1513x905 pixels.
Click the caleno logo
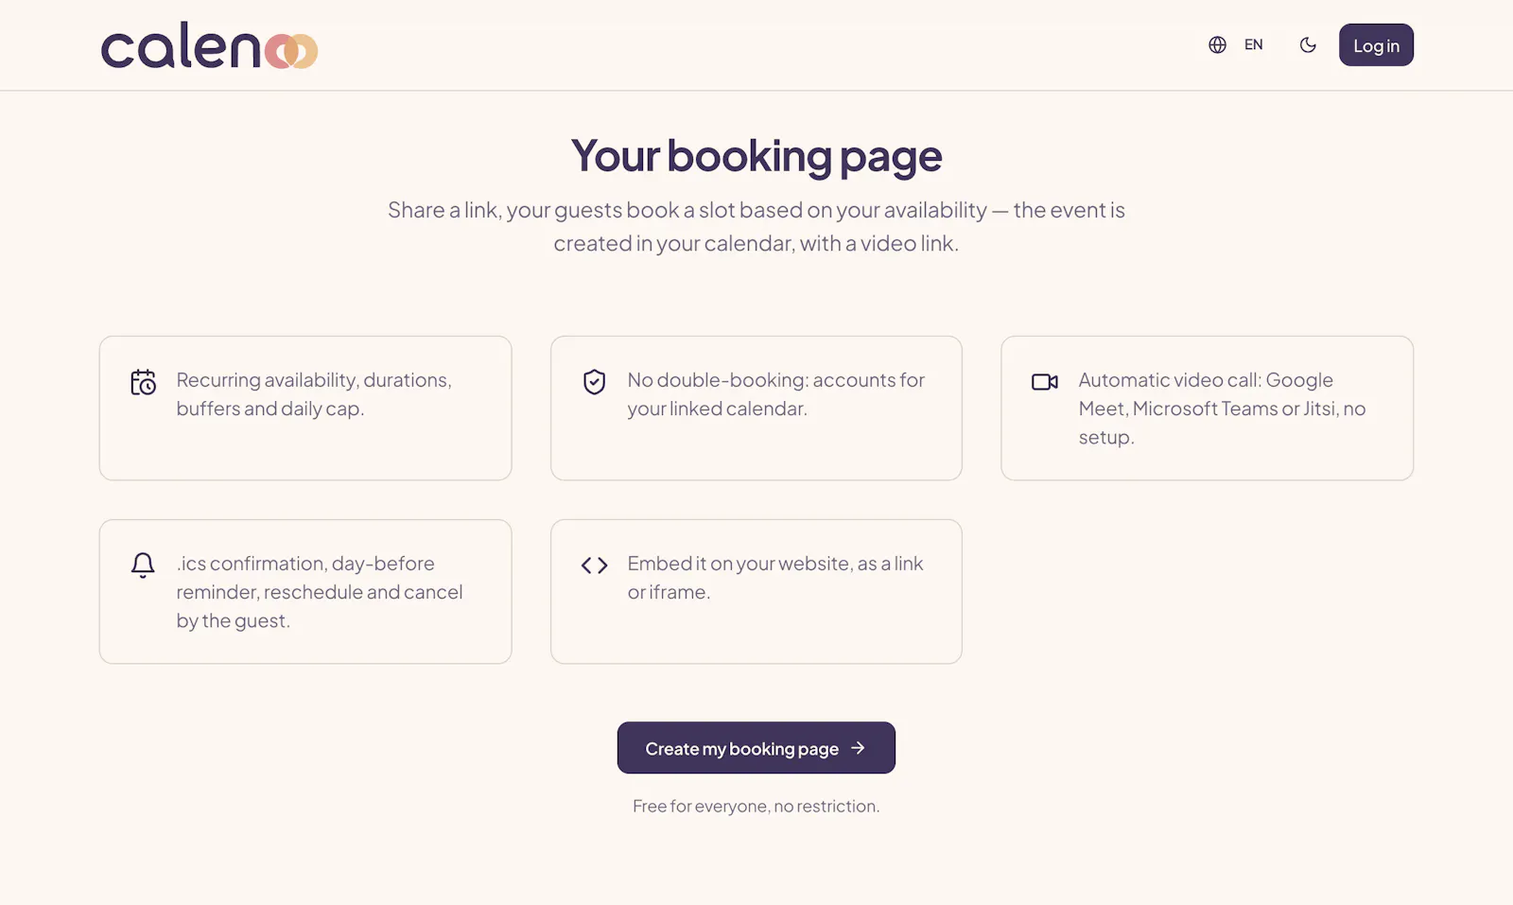tap(209, 46)
